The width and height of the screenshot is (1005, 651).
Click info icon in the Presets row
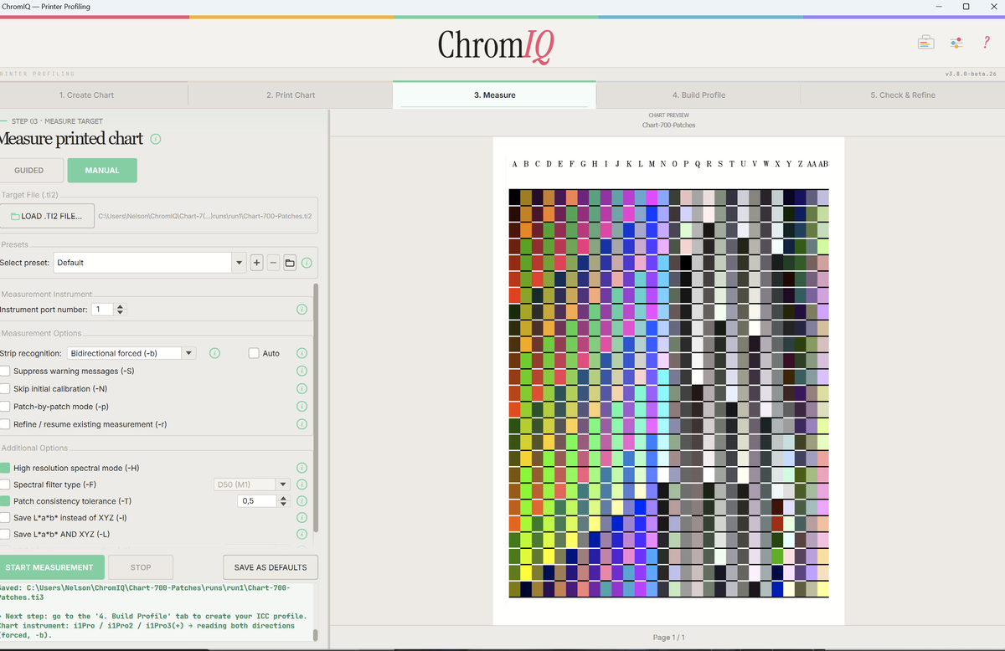pyautogui.click(x=307, y=263)
